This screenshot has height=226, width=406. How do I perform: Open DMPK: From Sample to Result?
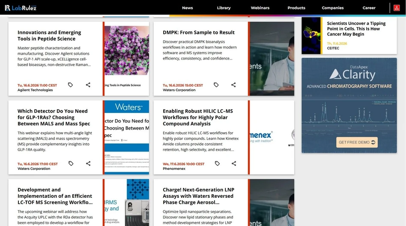[x=199, y=33]
